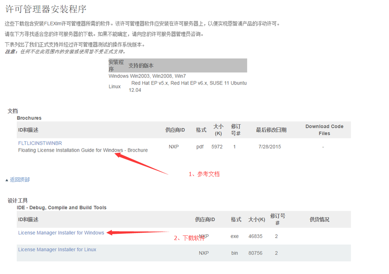Click the Floating License Installation Guide description
Screen dimensions: 389x274
click(83, 150)
